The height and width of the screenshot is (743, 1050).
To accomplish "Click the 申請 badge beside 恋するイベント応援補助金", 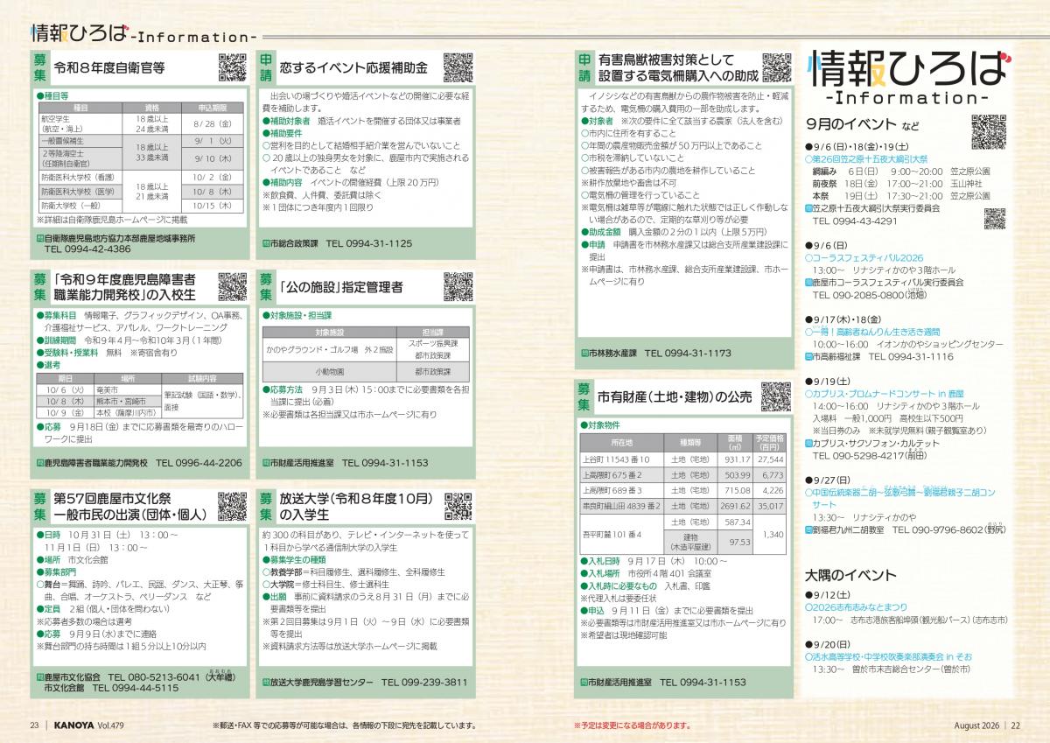I will coord(266,67).
